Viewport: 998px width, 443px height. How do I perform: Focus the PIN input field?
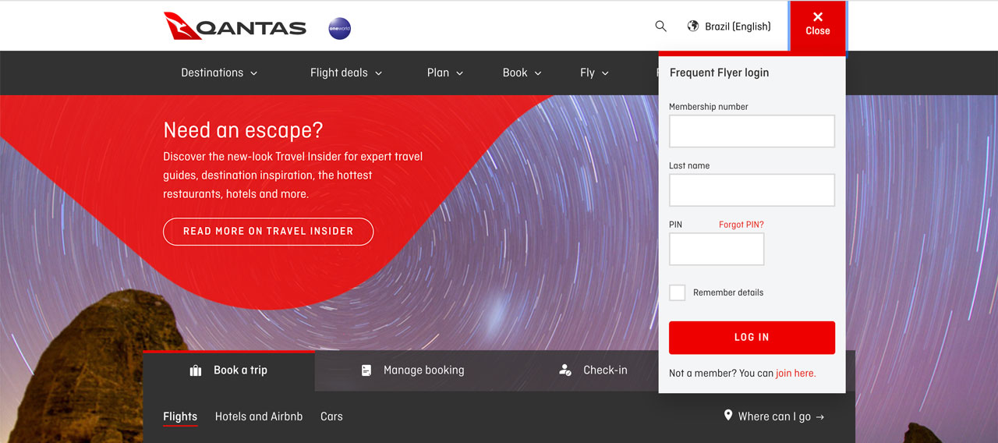717,250
